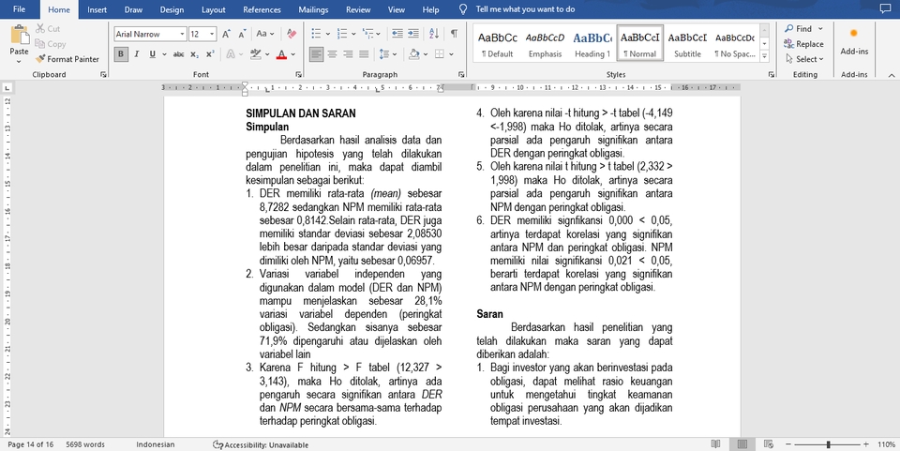
Task: Expand the bullets list dropdown
Action: coord(328,34)
